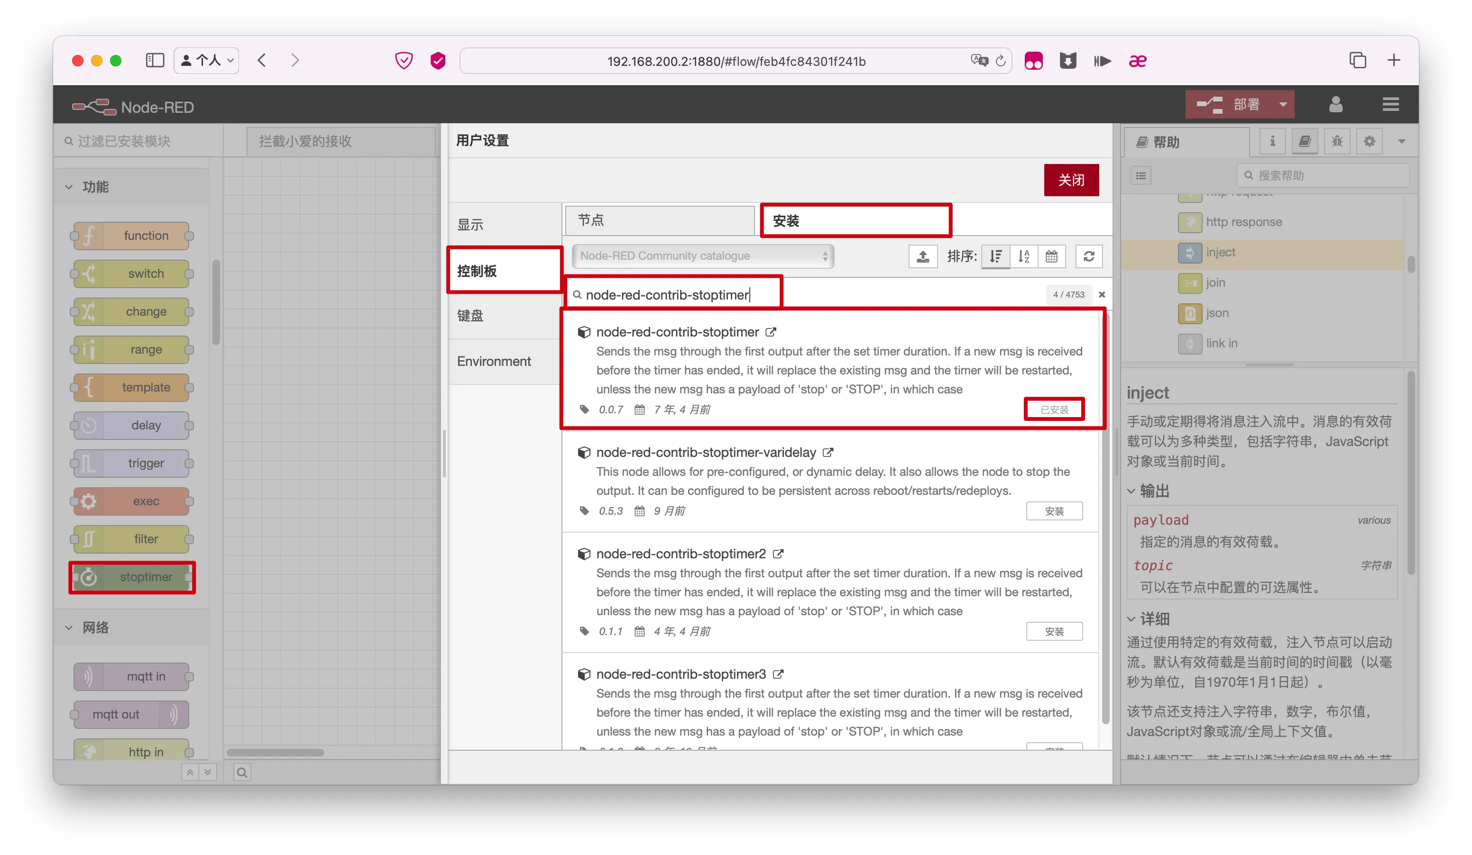Open the Node-RED Community catalogue dropdown
This screenshot has height=855, width=1472.
(x=703, y=256)
